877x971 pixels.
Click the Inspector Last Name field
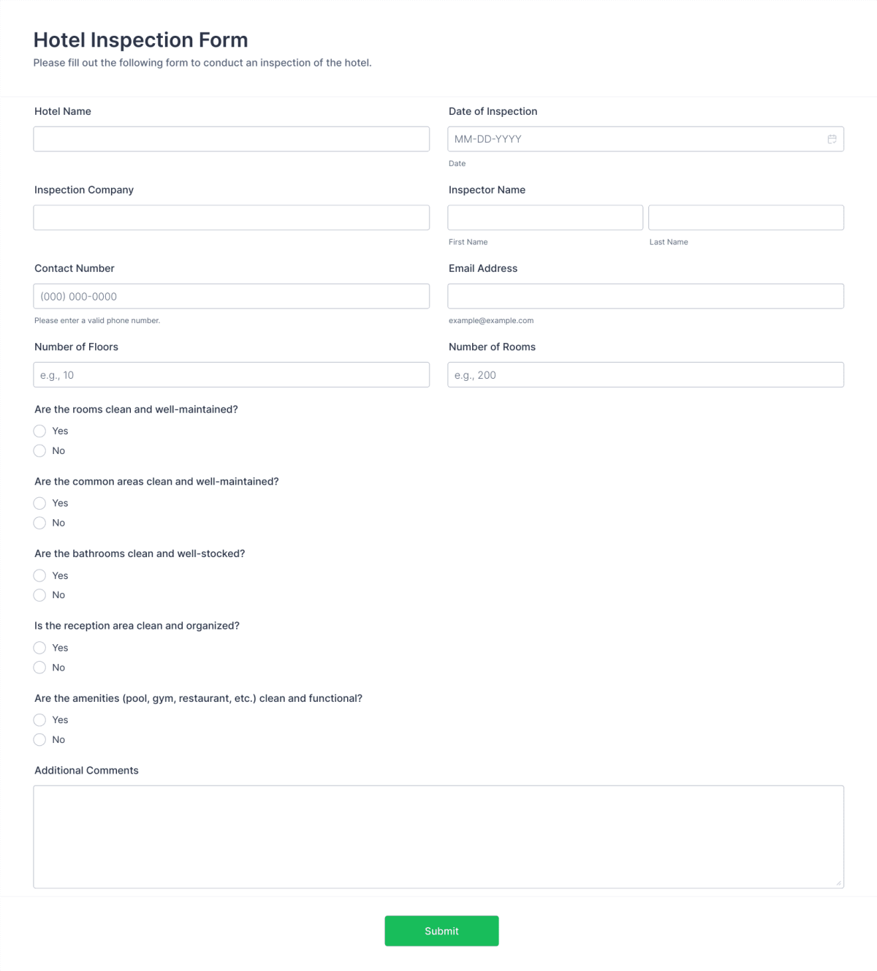click(x=745, y=217)
